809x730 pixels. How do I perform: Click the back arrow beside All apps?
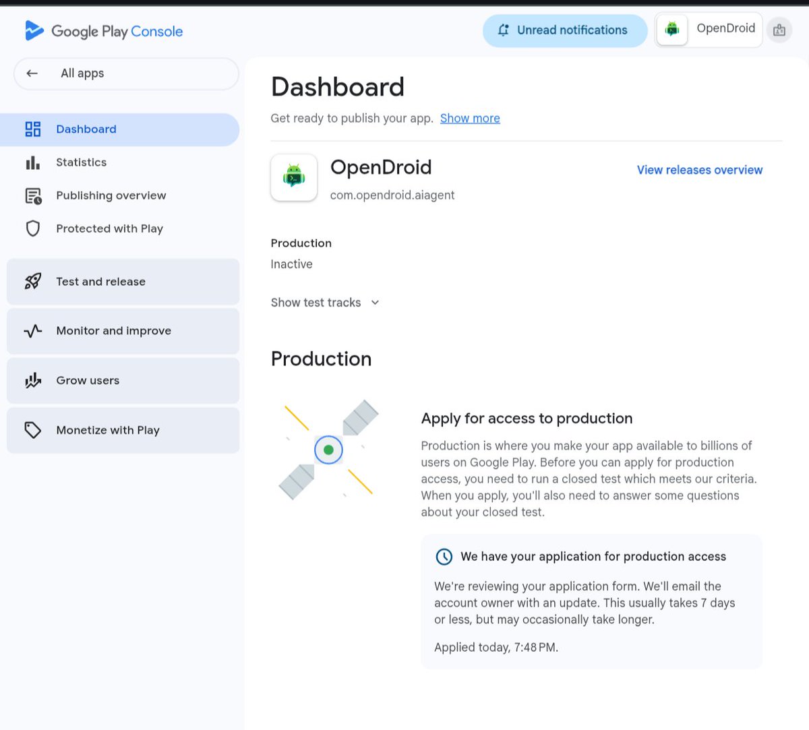(32, 73)
